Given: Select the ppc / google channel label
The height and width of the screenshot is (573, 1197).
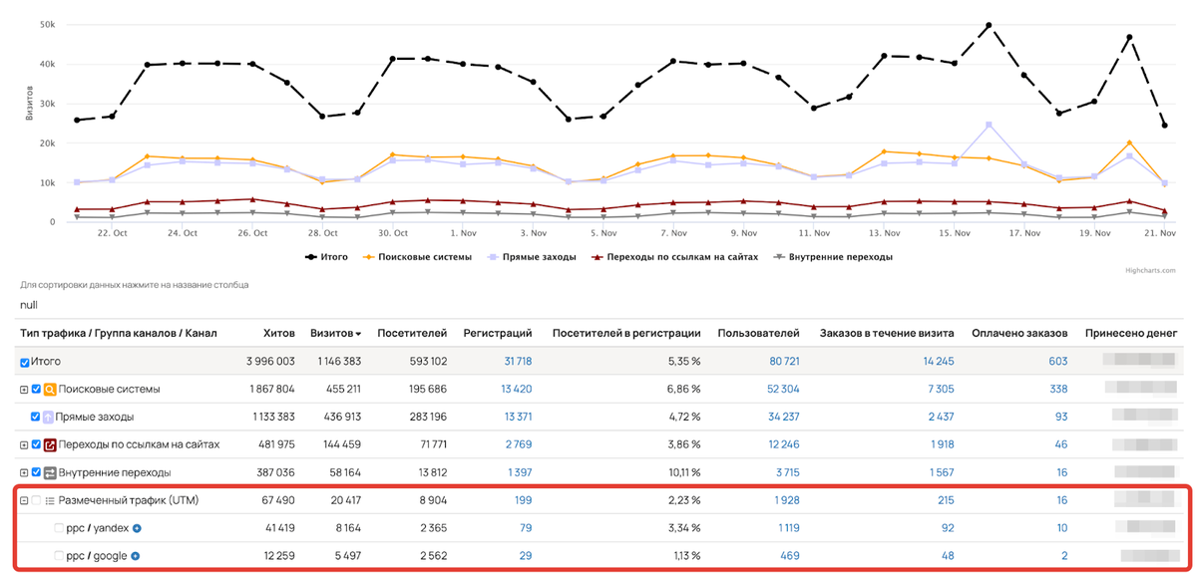Looking at the screenshot, I should [x=97, y=556].
